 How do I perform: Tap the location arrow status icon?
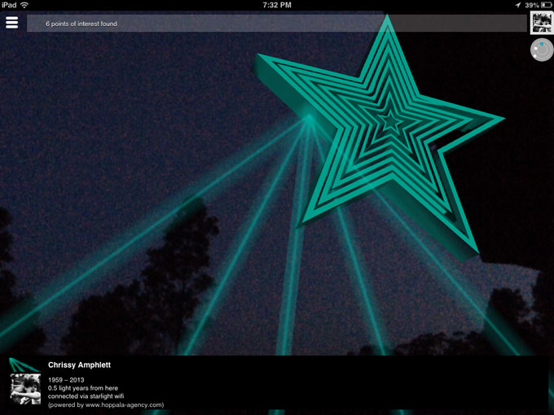518,5
